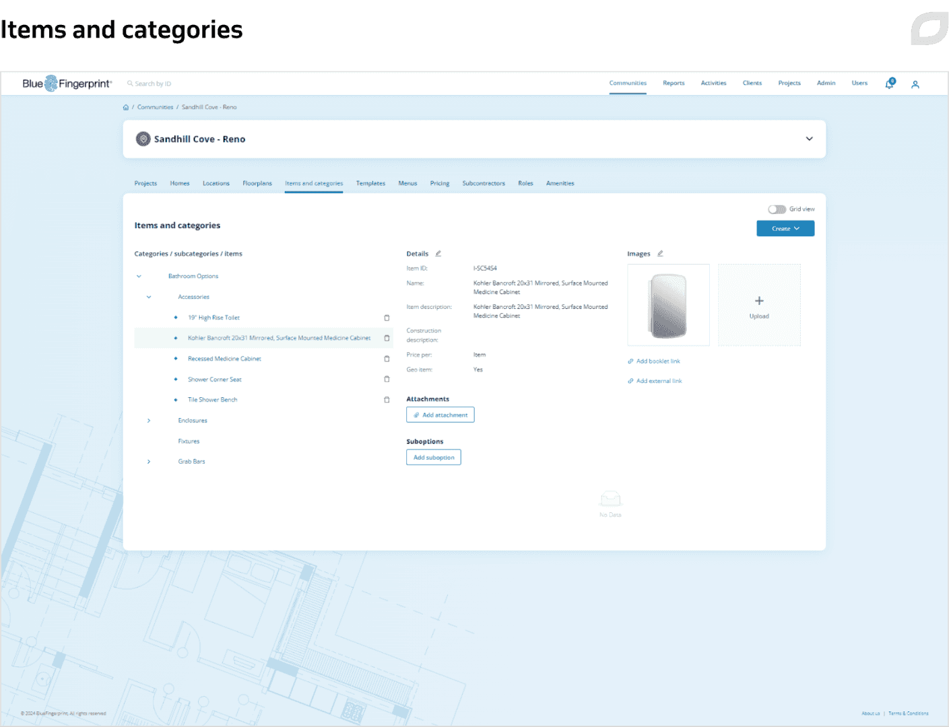Click the search magnifier icon

pyautogui.click(x=130, y=83)
